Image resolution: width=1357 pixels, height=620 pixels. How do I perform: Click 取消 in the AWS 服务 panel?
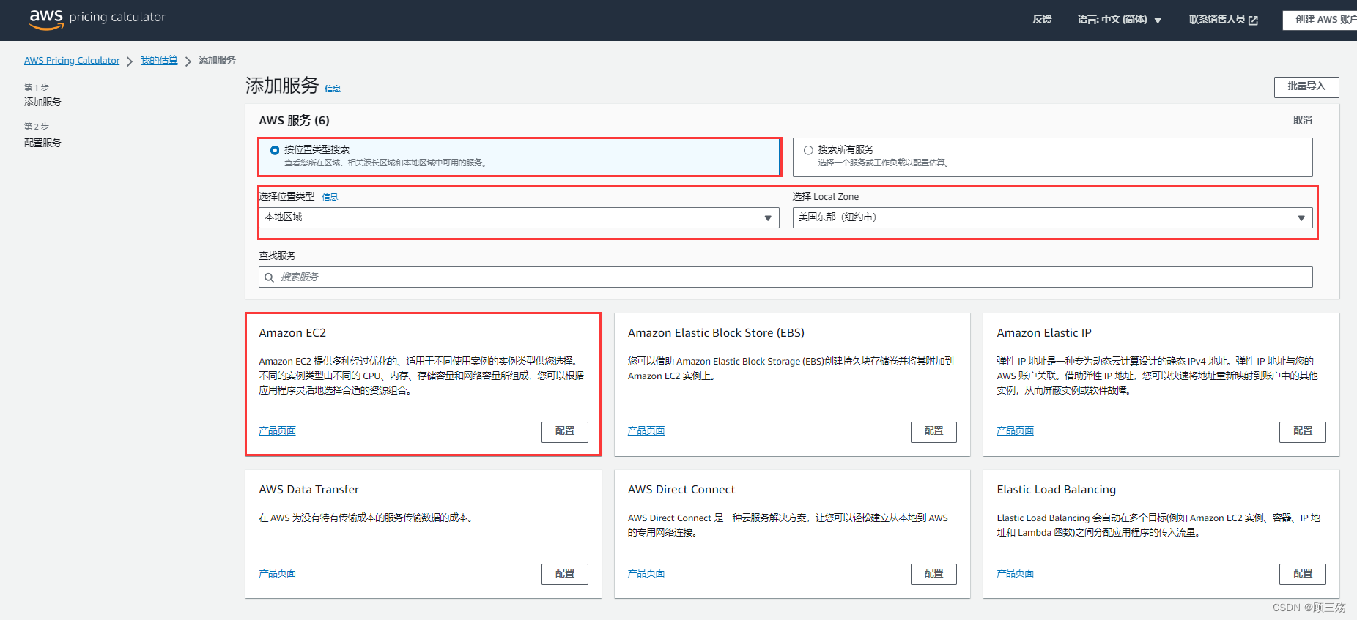pyautogui.click(x=1303, y=120)
